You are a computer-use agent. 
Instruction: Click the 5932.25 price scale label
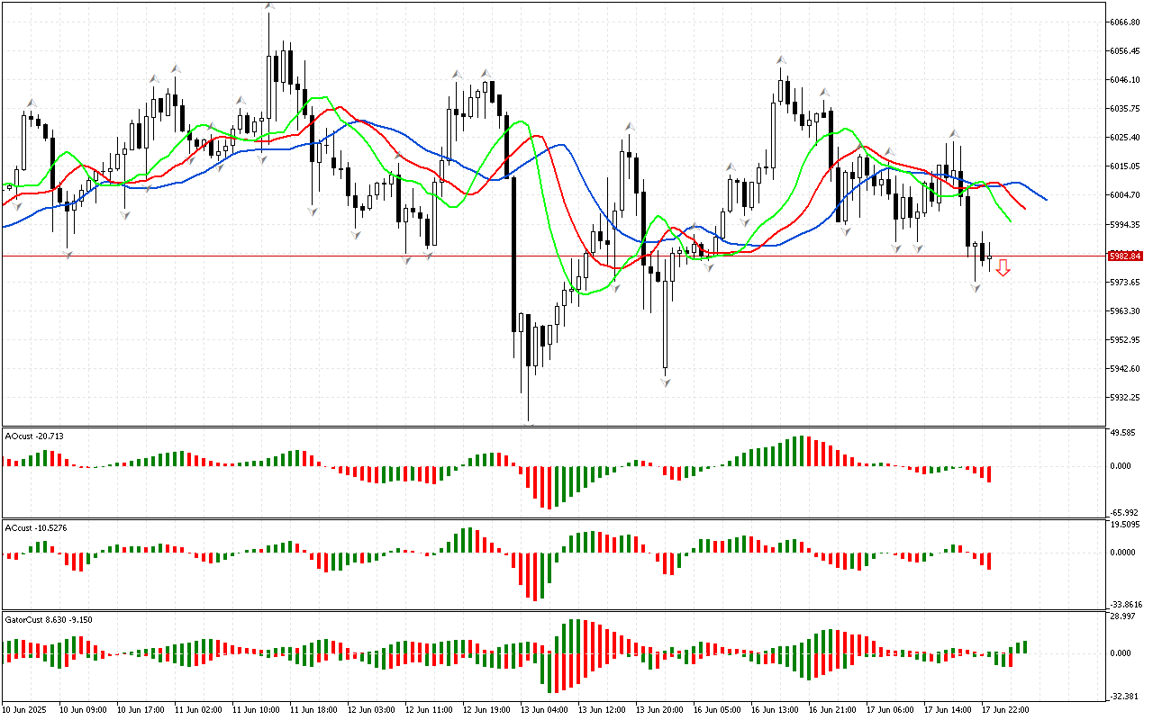[1126, 397]
